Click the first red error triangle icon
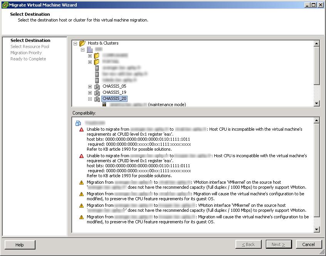 pos(81,130)
